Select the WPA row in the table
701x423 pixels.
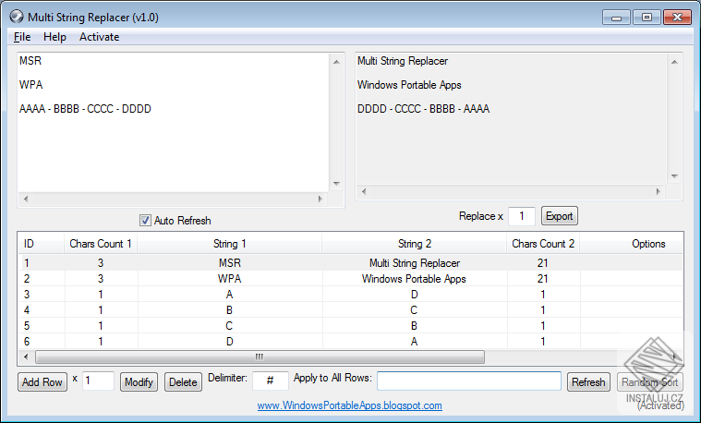click(230, 279)
